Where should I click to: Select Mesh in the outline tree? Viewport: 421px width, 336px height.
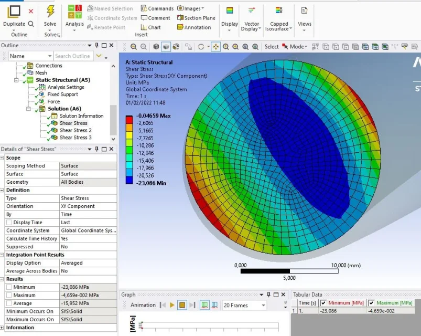pyautogui.click(x=41, y=73)
